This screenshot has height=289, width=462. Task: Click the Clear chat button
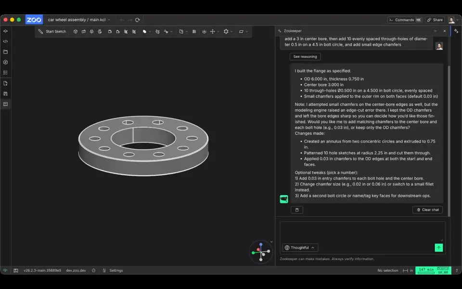pos(427,210)
